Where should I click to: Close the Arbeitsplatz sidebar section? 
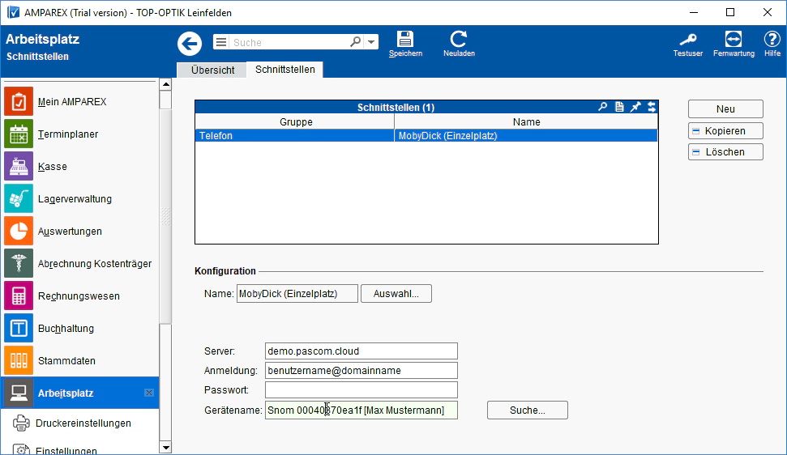(x=148, y=393)
